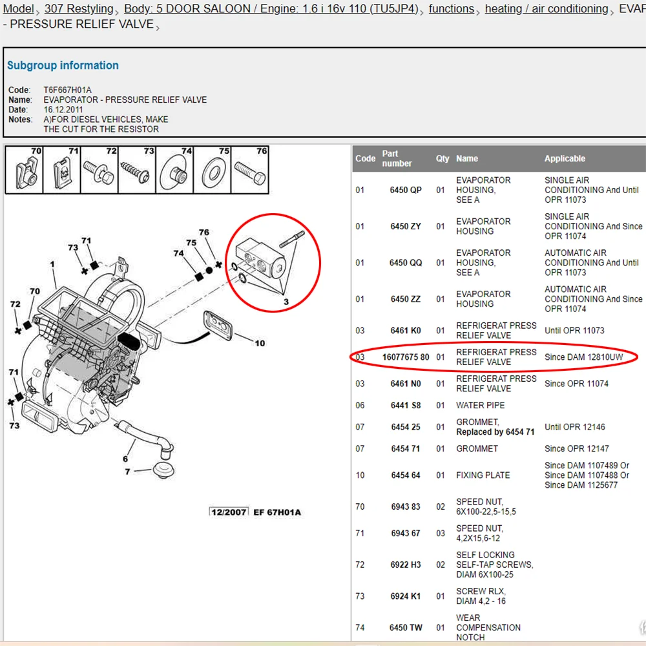Select thumbnail 70 speed nut clip
The image size is (646, 646).
click(24, 170)
